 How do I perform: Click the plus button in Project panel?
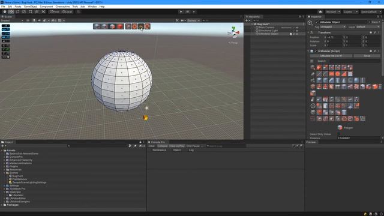pyautogui.click(x=2, y=146)
